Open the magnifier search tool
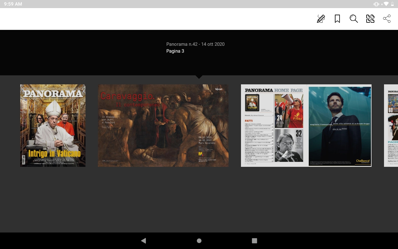 pos(354,19)
